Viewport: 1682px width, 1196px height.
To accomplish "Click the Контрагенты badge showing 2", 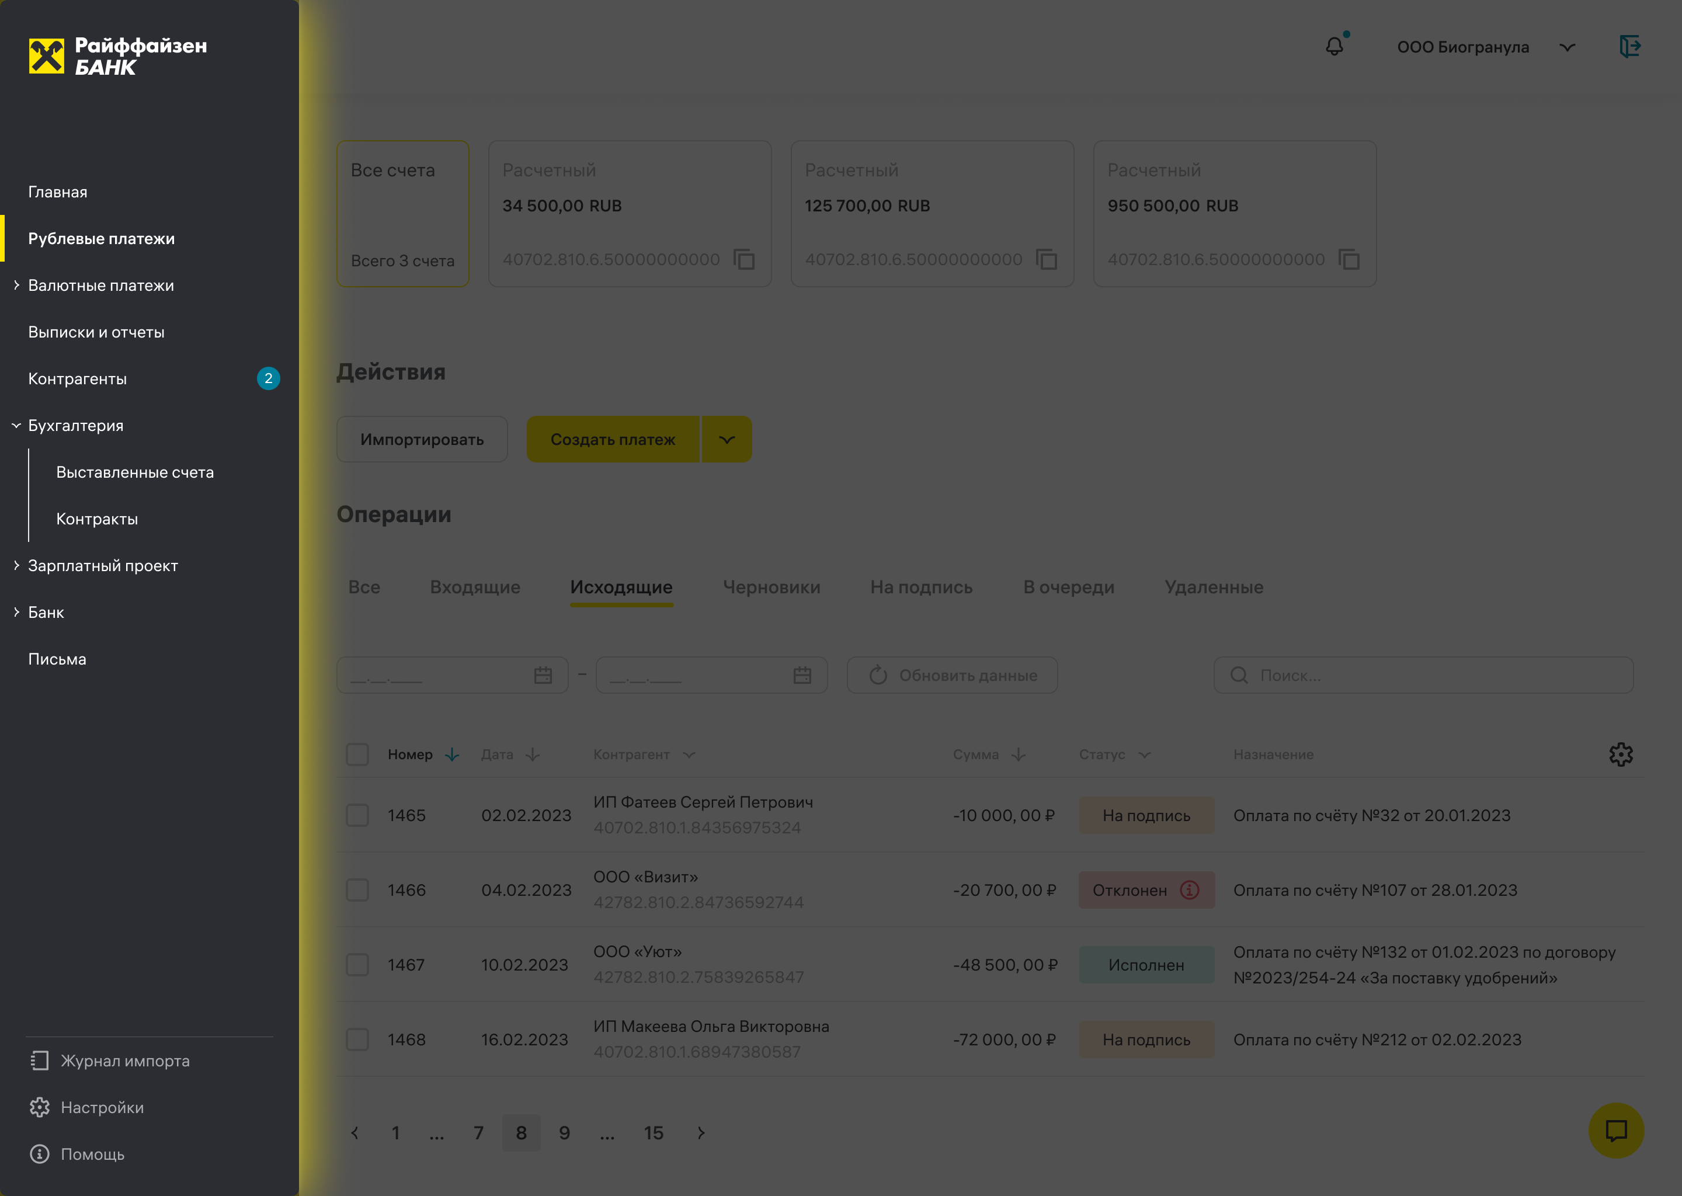I will (268, 378).
